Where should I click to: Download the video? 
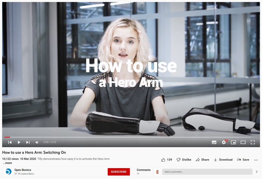(x=223, y=159)
